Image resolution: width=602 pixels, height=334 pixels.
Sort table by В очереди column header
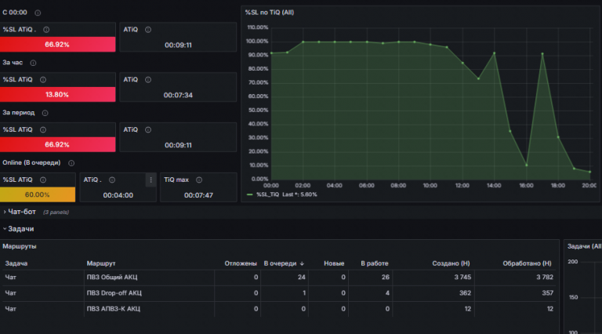pos(280,263)
